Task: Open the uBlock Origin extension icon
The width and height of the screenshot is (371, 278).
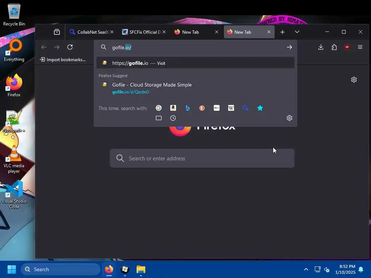Action: [347, 47]
